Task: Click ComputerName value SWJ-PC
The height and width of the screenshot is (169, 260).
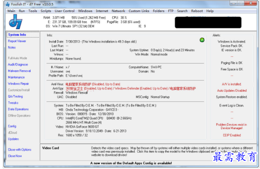Action: pos(156,67)
